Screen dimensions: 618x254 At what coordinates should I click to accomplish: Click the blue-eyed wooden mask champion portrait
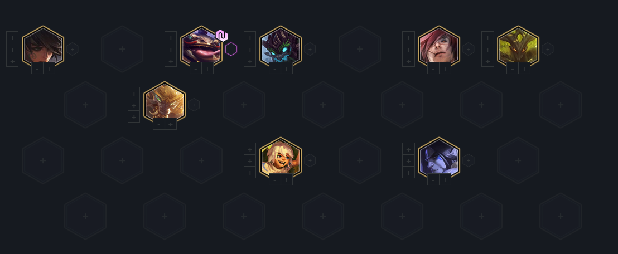click(x=281, y=46)
